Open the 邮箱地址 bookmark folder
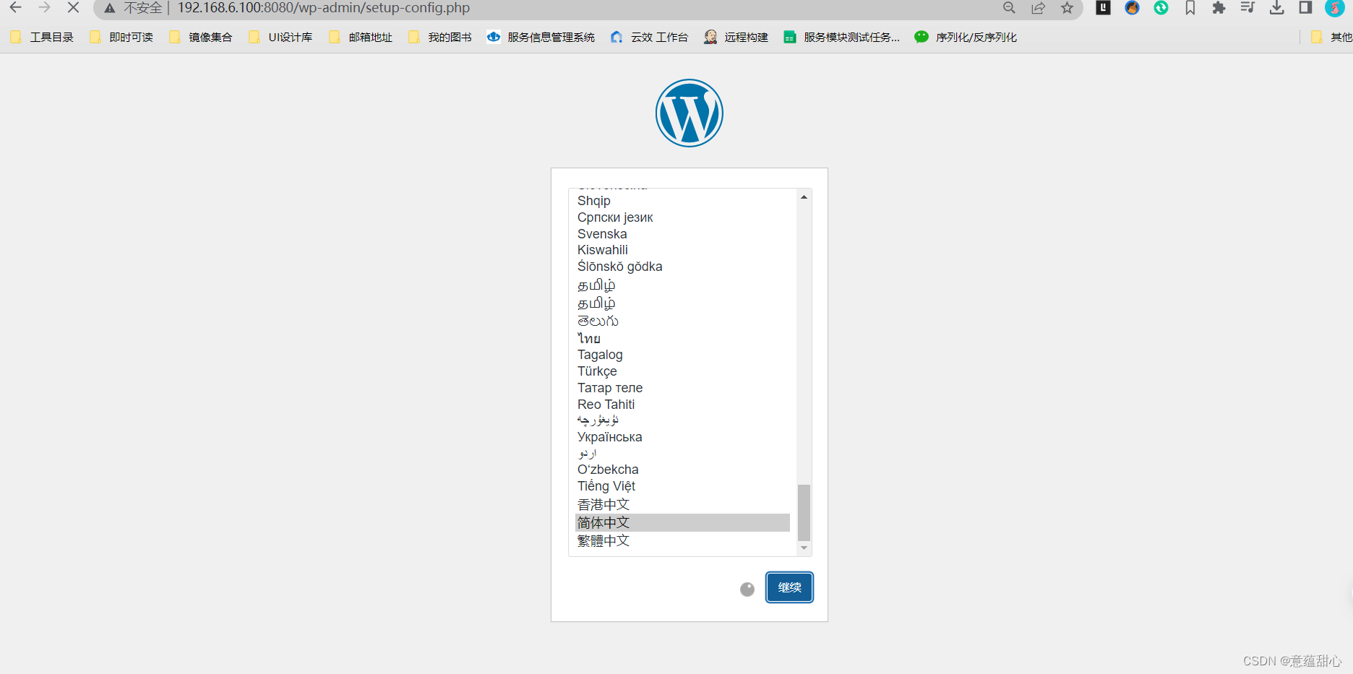This screenshot has width=1353, height=674. [361, 38]
